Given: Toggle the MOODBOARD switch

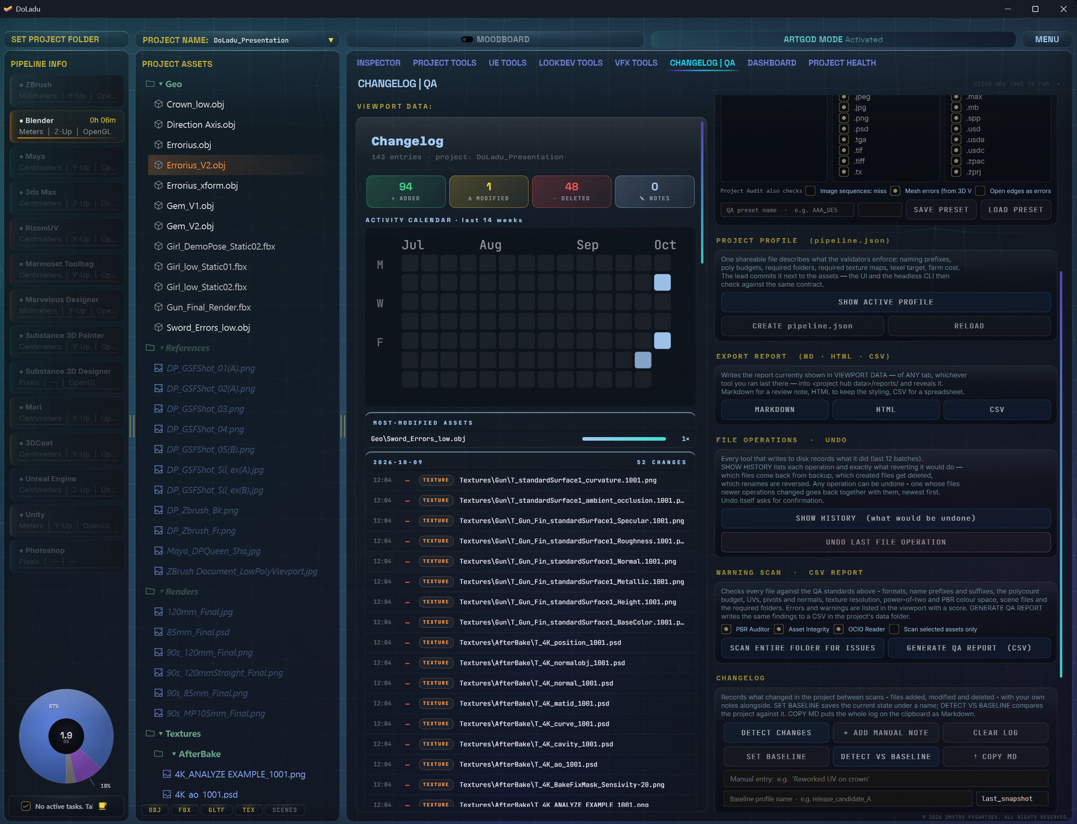Looking at the screenshot, I should pyautogui.click(x=467, y=39).
